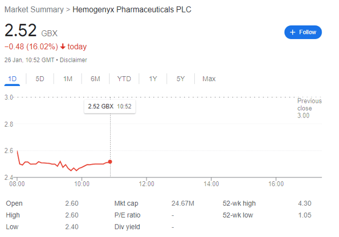Show the 1Y chart range
339x237 pixels.
[153, 79]
